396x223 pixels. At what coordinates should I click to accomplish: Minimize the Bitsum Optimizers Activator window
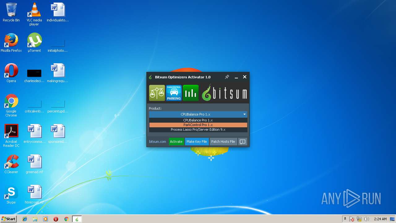coord(236,77)
